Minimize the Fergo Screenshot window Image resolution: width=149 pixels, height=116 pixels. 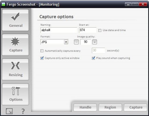(128, 4)
